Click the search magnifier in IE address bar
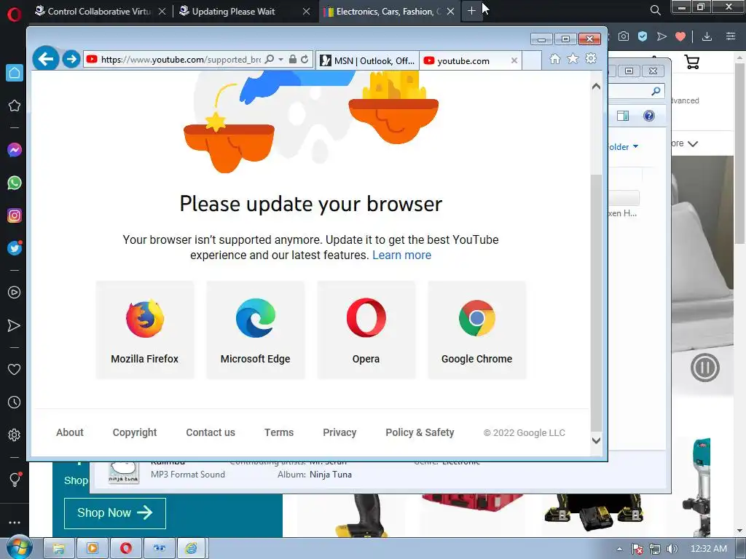 point(270,60)
